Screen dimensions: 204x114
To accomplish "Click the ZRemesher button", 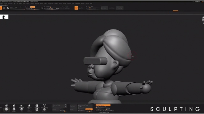I will pos(105,8).
